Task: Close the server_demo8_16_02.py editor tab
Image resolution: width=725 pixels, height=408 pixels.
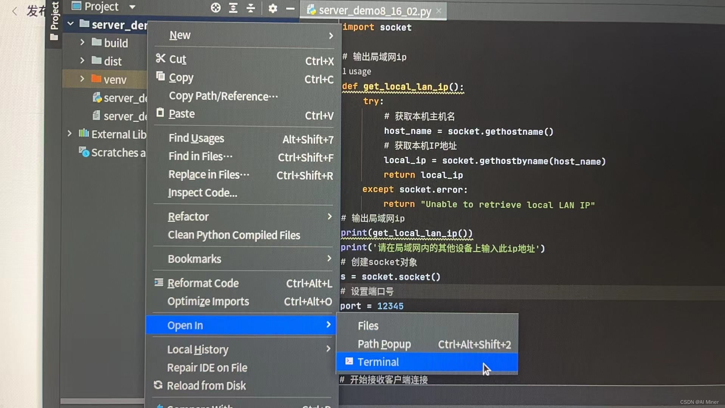Action: coord(438,11)
